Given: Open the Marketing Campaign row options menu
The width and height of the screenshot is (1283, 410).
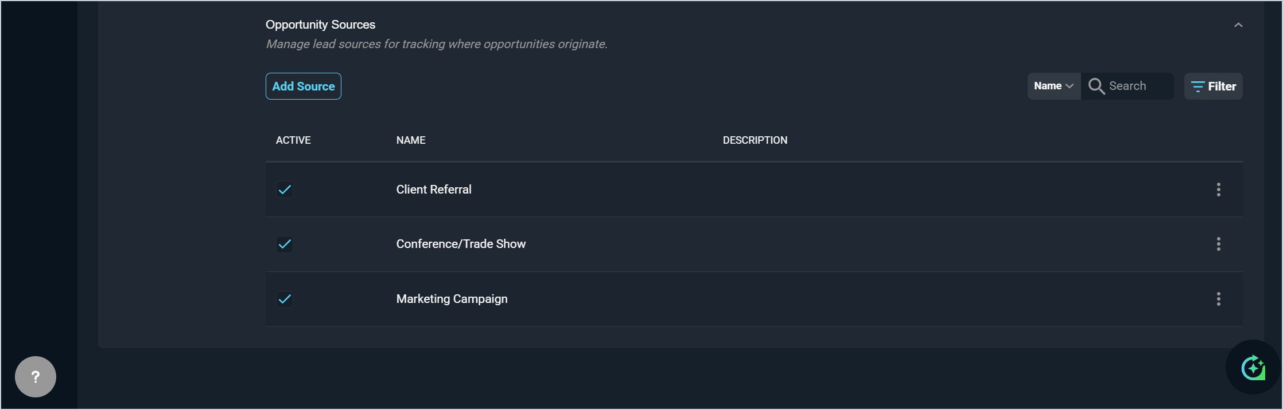Looking at the screenshot, I should [x=1218, y=299].
